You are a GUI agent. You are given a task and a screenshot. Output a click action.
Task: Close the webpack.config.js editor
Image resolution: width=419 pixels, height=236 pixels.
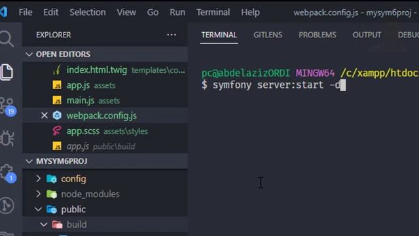(45, 115)
